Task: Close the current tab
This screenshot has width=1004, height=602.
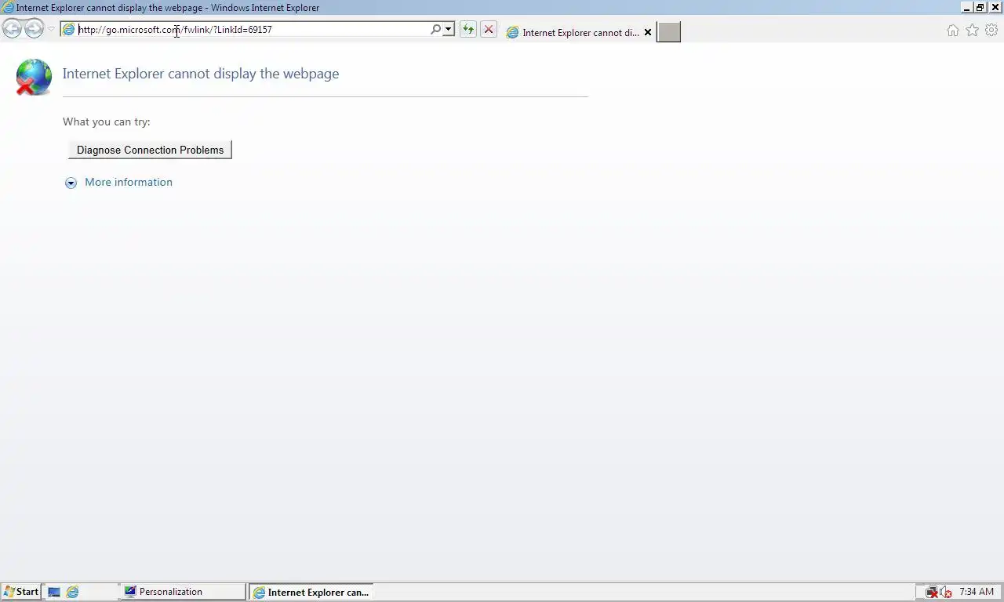Action: (648, 32)
